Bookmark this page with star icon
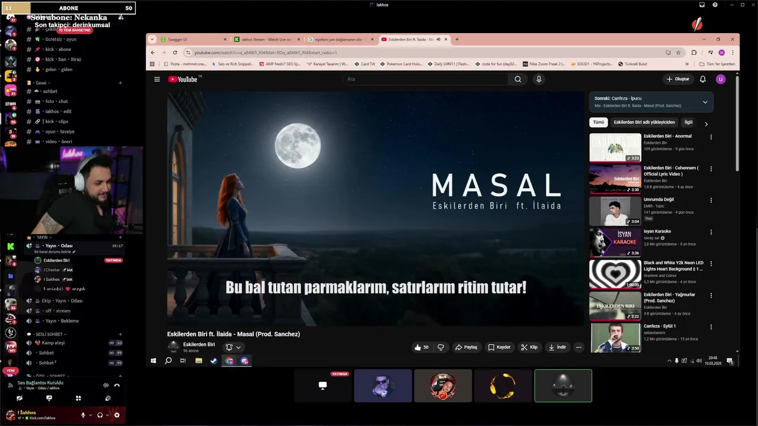This screenshot has width=758, height=426. click(x=679, y=53)
